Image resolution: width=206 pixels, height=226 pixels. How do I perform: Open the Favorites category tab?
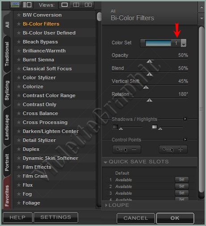tap(7, 196)
